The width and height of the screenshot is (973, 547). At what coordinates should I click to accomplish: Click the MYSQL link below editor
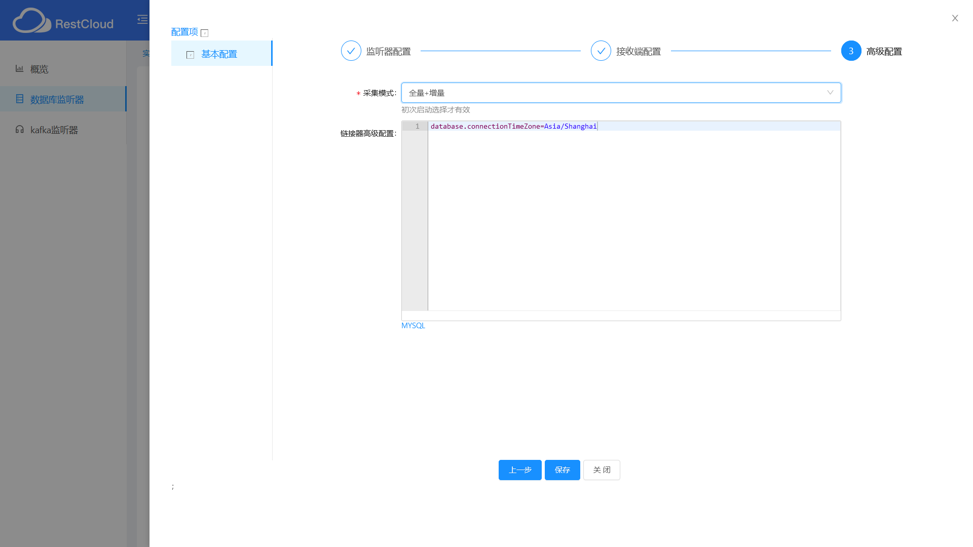[413, 326]
